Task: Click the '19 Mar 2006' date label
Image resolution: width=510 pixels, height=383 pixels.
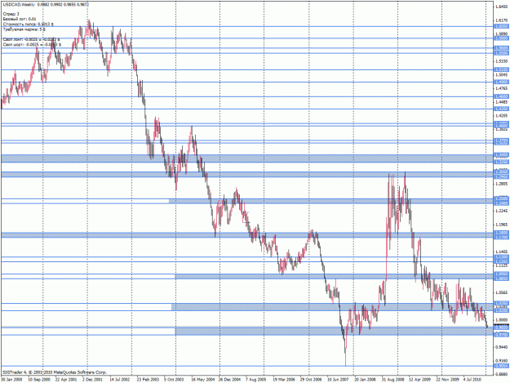Action: coord(284,380)
